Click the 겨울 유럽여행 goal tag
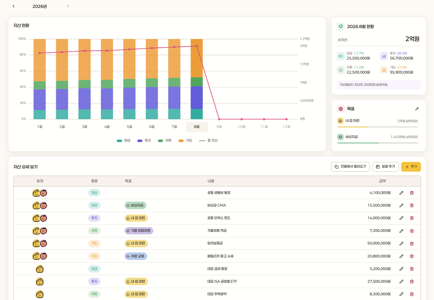 pos(139,231)
